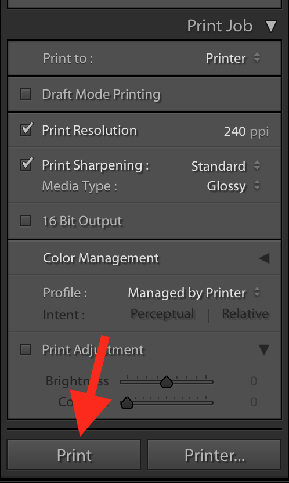Screen dimensions: 289x483
Task: Enable the Print Adjustment checkbox
Action: point(26,349)
